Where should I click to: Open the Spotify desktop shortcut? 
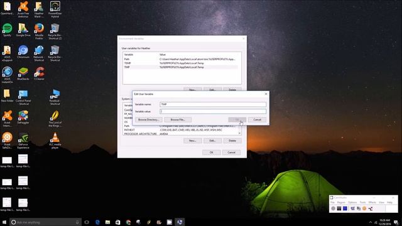(7, 30)
